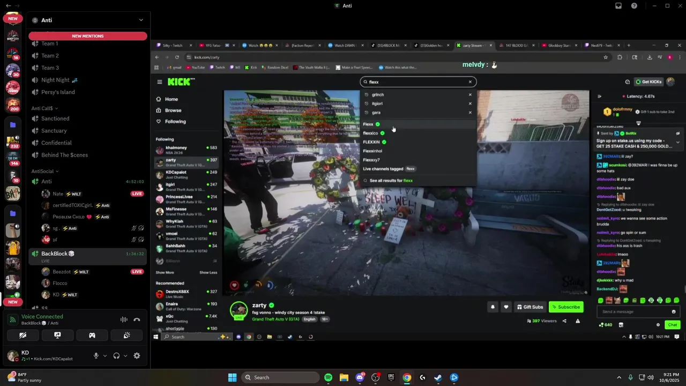The image size is (686, 386).
Task: Jump to the New Mentions banner
Action: (x=88, y=36)
